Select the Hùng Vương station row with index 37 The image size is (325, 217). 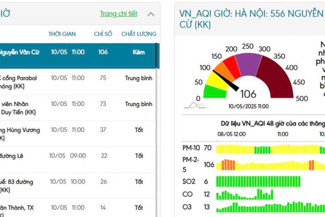78,134
